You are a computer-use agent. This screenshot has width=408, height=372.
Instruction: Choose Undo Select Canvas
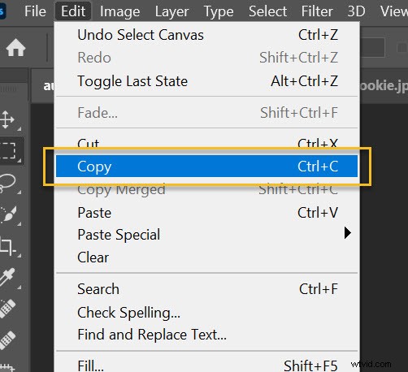pos(207,35)
